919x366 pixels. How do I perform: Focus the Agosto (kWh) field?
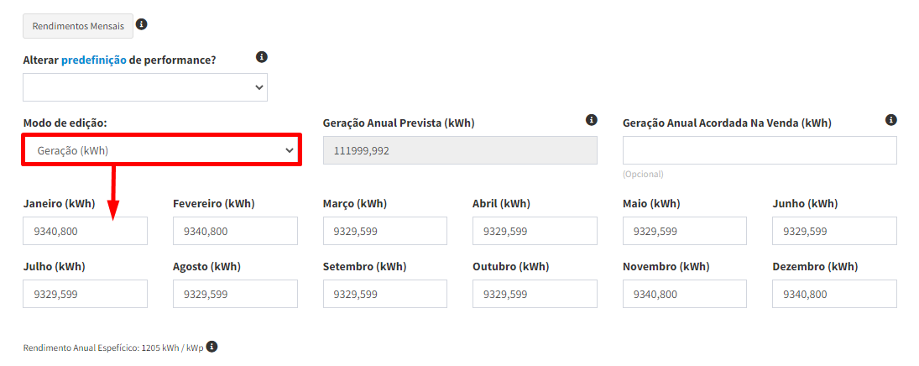click(x=235, y=294)
